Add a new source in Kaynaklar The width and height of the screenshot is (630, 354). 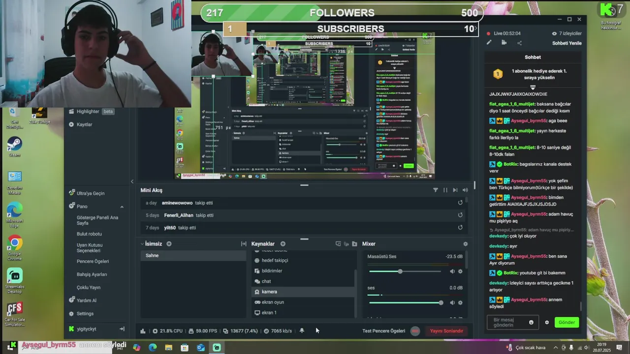tap(283, 244)
